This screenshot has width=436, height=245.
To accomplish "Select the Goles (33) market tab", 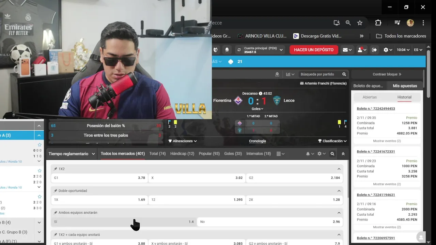I will point(233,154).
